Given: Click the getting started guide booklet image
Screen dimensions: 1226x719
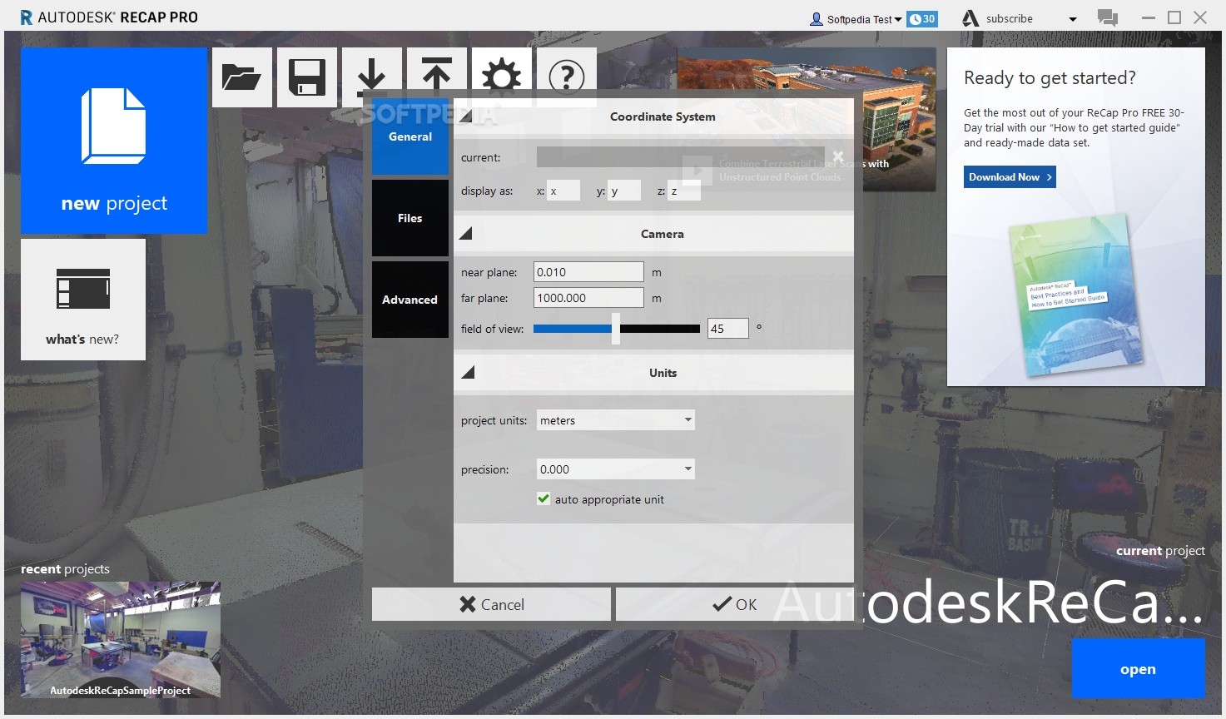Looking at the screenshot, I should point(1075,295).
